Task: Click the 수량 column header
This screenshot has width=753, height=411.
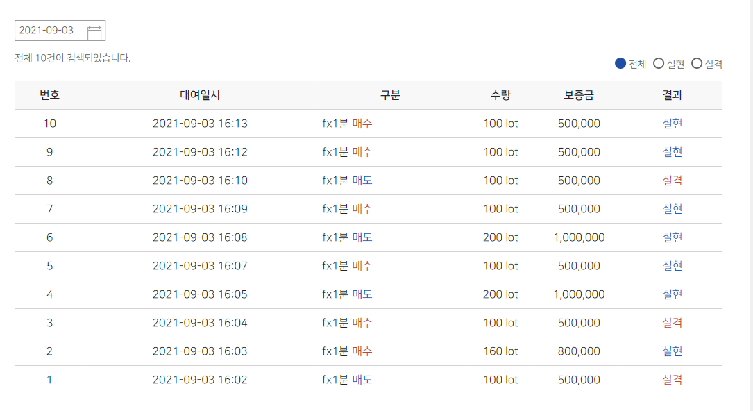Action: click(x=500, y=95)
